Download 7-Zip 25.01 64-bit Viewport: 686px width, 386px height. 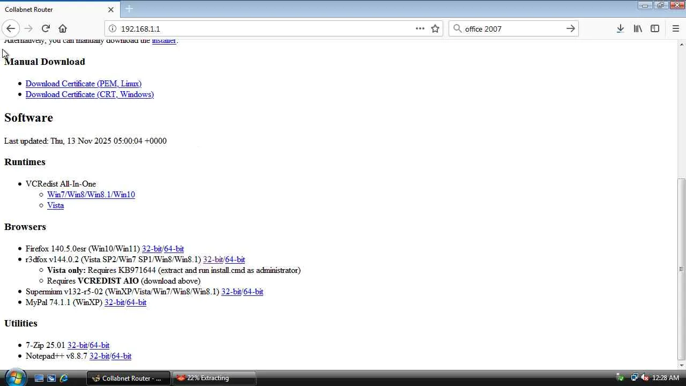tap(100, 345)
